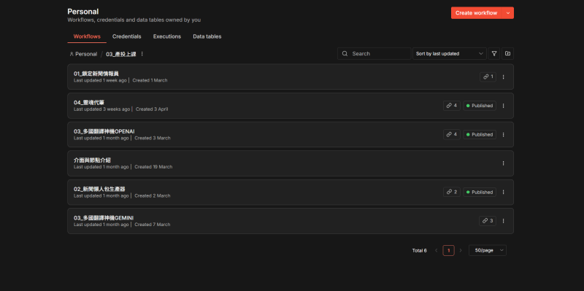Click the "Personal" page heading
This screenshot has width=584, height=291.
[x=83, y=12]
